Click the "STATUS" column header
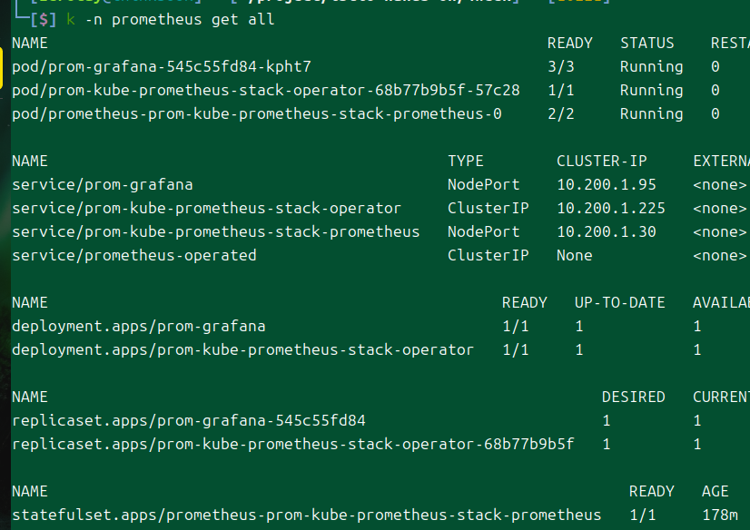 click(647, 43)
